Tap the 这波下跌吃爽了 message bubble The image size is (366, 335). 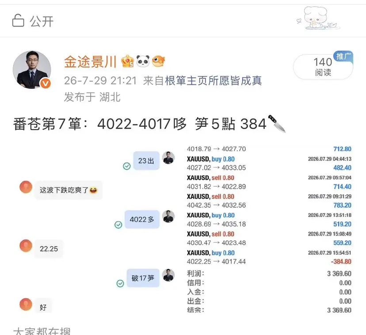tap(69, 190)
